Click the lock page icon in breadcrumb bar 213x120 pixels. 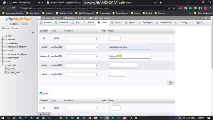203,18
